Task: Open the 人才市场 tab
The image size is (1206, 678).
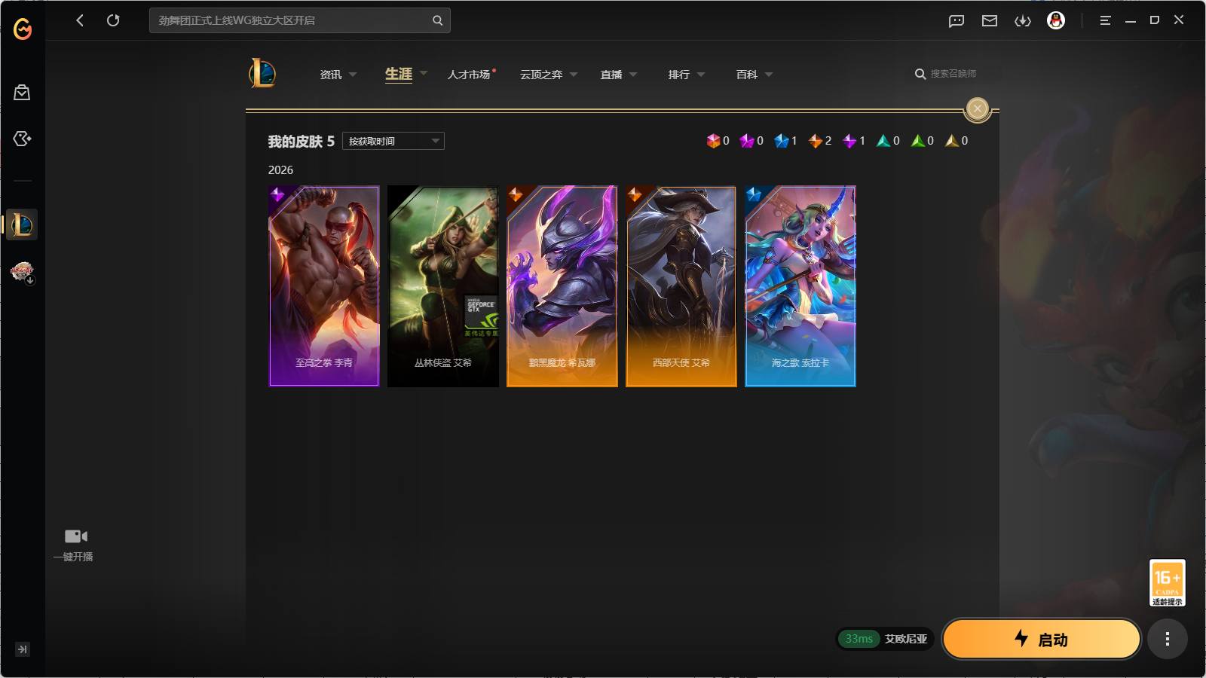Action: coord(469,75)
